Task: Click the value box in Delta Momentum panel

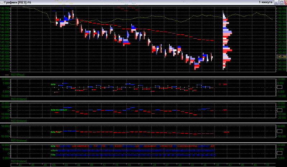Action: 280,110
